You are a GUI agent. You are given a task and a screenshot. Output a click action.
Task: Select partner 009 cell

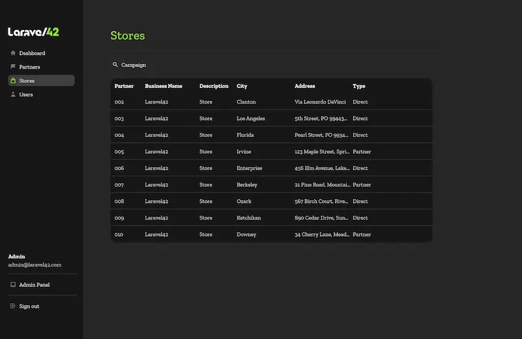pos(119,218)
